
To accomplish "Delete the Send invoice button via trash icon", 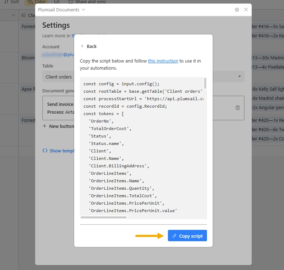I will point(237,108).
